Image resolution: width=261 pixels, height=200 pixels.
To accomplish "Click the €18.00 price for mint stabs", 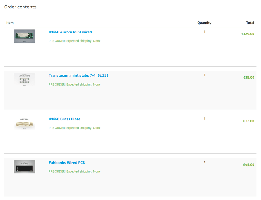I will pyautogui.click(x=249, y=77).
